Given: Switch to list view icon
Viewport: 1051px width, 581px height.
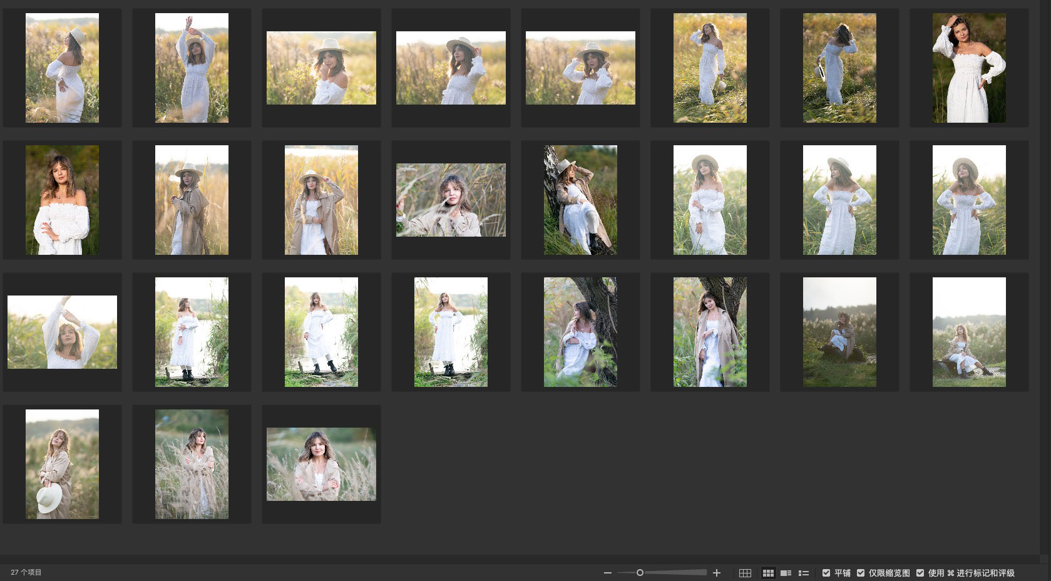Looking at the screenshot, I should (804, 573).
